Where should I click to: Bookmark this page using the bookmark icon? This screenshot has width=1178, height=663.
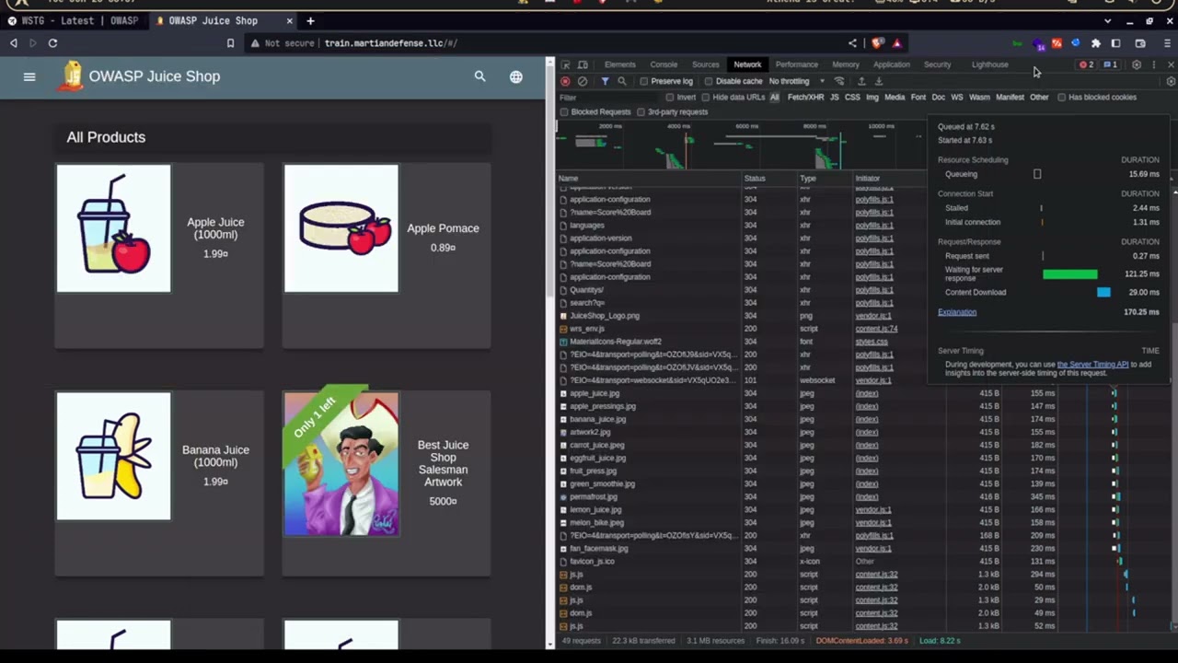230,43
